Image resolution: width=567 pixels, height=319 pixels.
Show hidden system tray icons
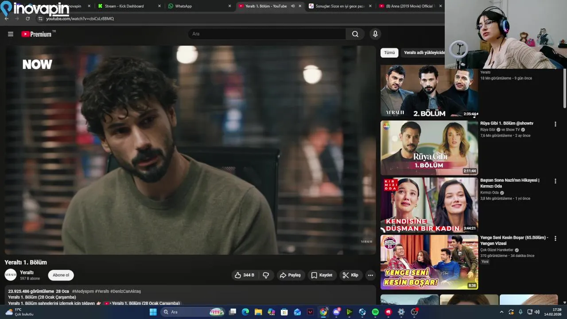pos(501,312)
